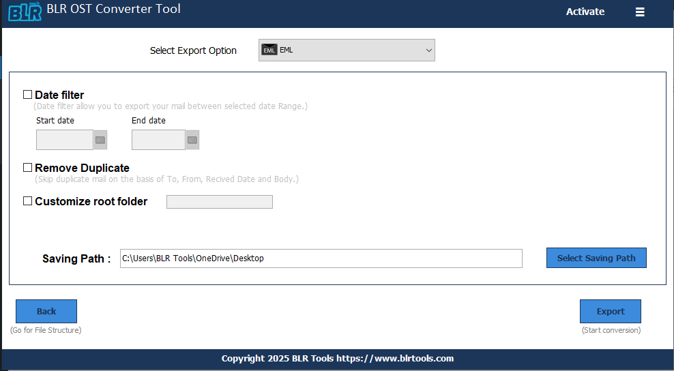Click the 'Saving Path :' label
The height and width of the screenshot is (371, 674).
pos(76,258)
